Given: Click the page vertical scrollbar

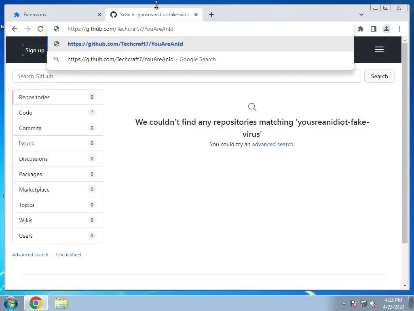Looking at the screenshot, I should pos(405,143).
